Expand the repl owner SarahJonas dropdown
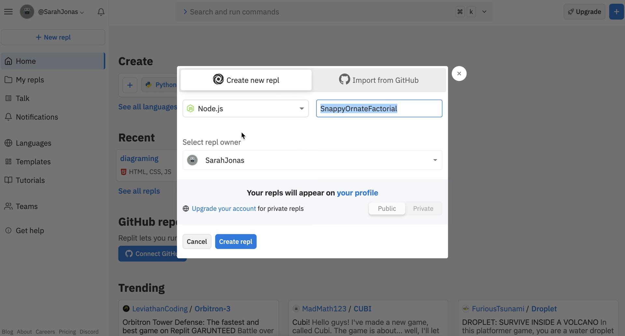Image resolution: width=625 pixels, height=336 pixels. pos(435,160)
